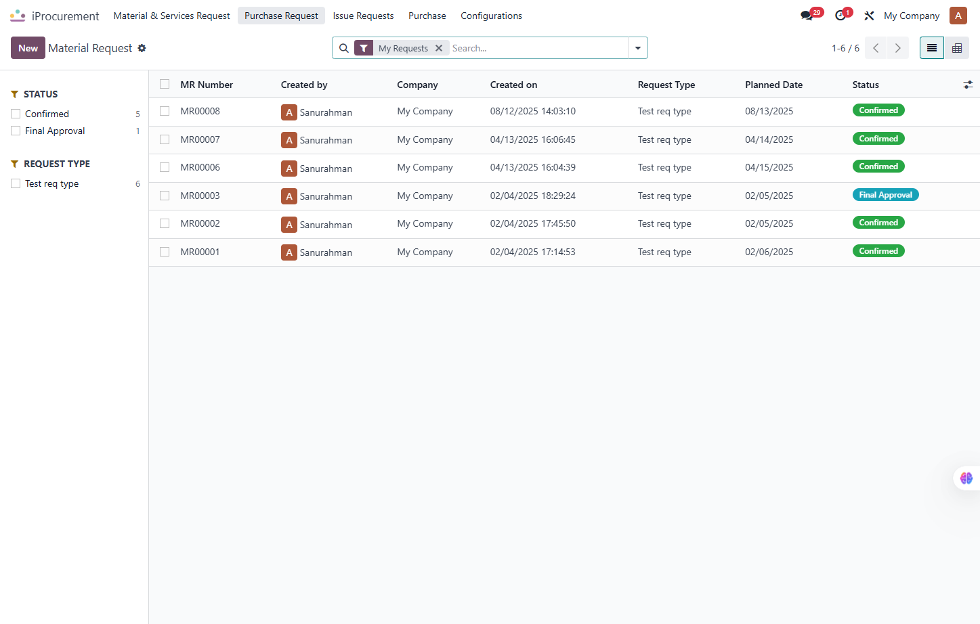The width and height of the screenshot is (980, 624).
Task: Open the messages chat icon with 29 badge
Action: [807, 16]
